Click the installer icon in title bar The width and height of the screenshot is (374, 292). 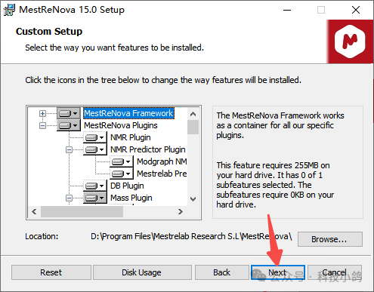click(x=9, y=10)
